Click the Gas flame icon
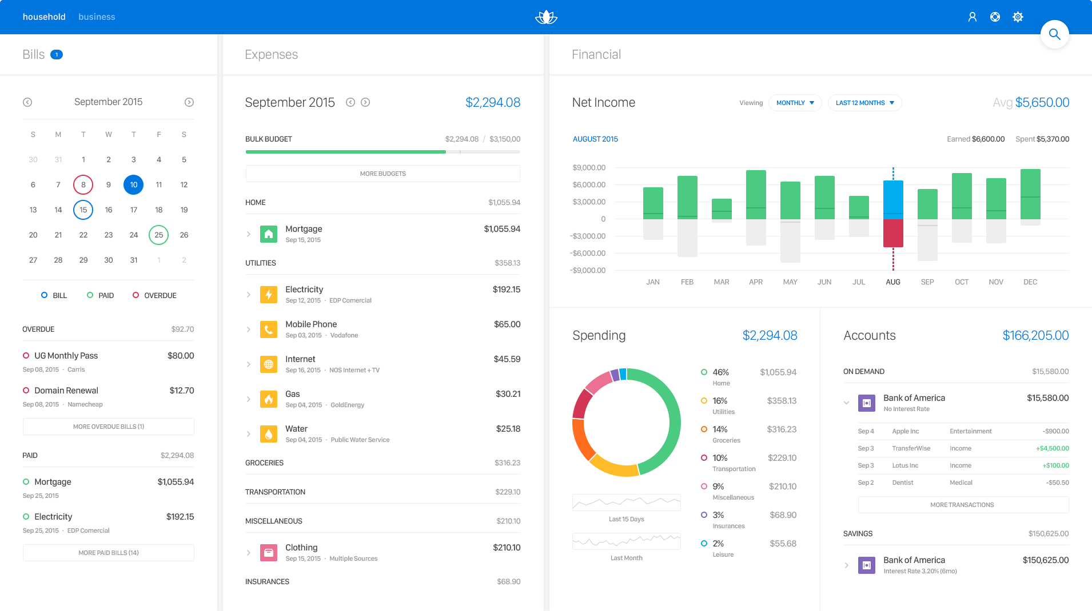Screen dimensions: 1092x611 pos(269,399)
